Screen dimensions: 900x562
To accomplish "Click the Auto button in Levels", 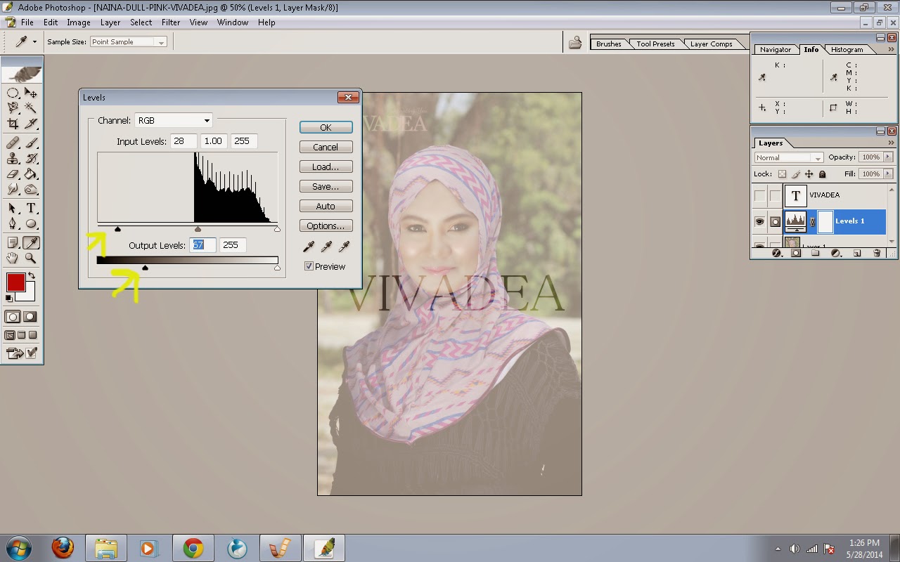I will 326,206.
